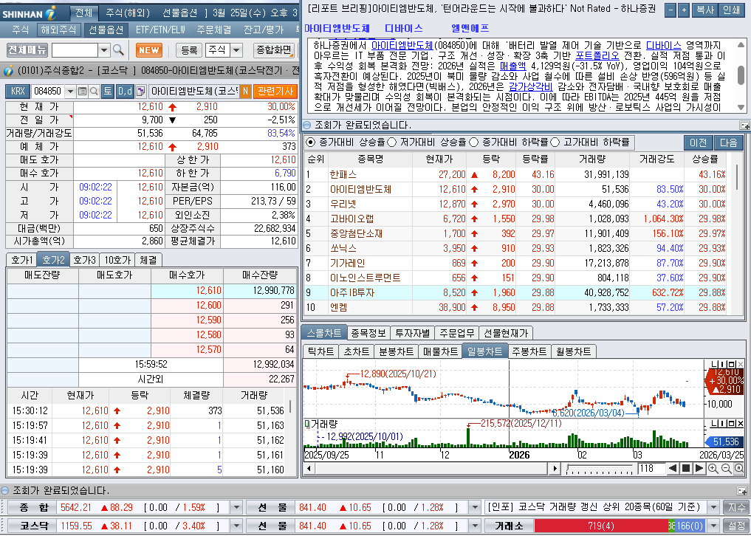Viewport: 751px width, 536px height.
Task: Select the 종가대비 상승율 radio button
Action: [x=310, y=142]
